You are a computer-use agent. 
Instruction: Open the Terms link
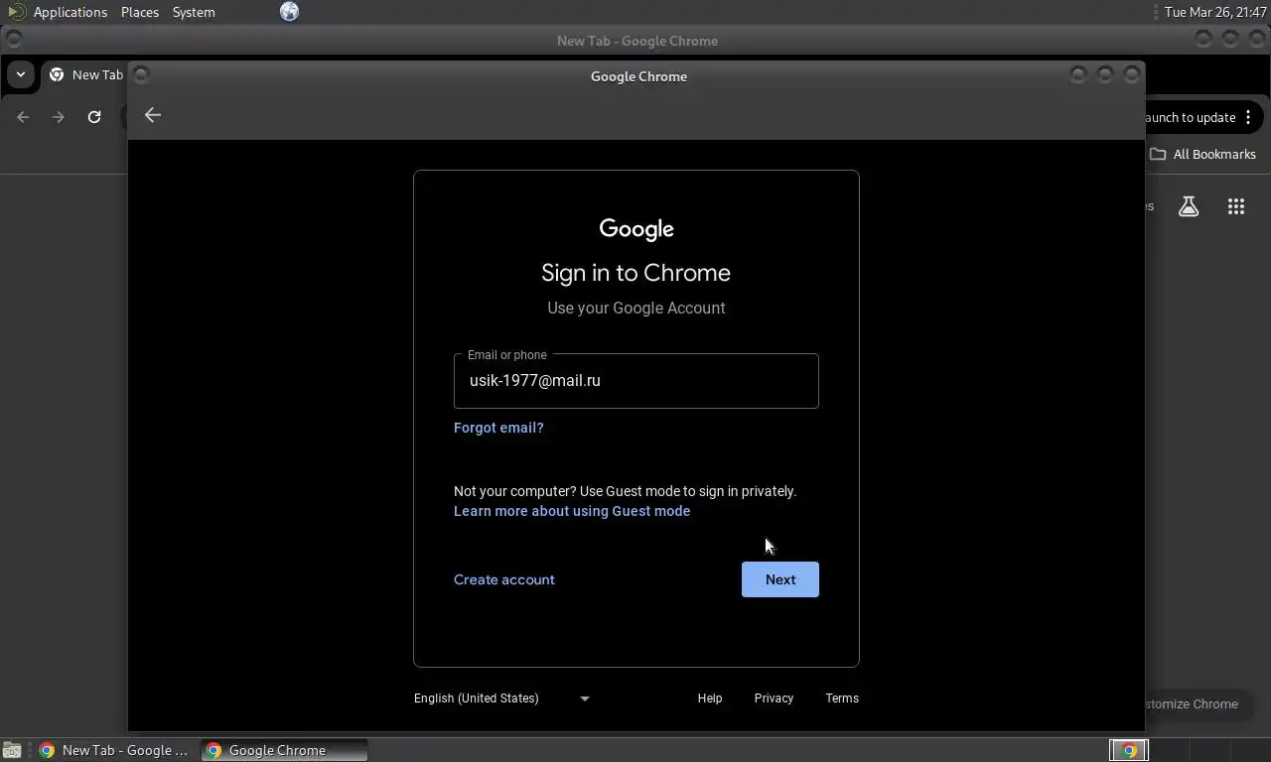point(842,698)
